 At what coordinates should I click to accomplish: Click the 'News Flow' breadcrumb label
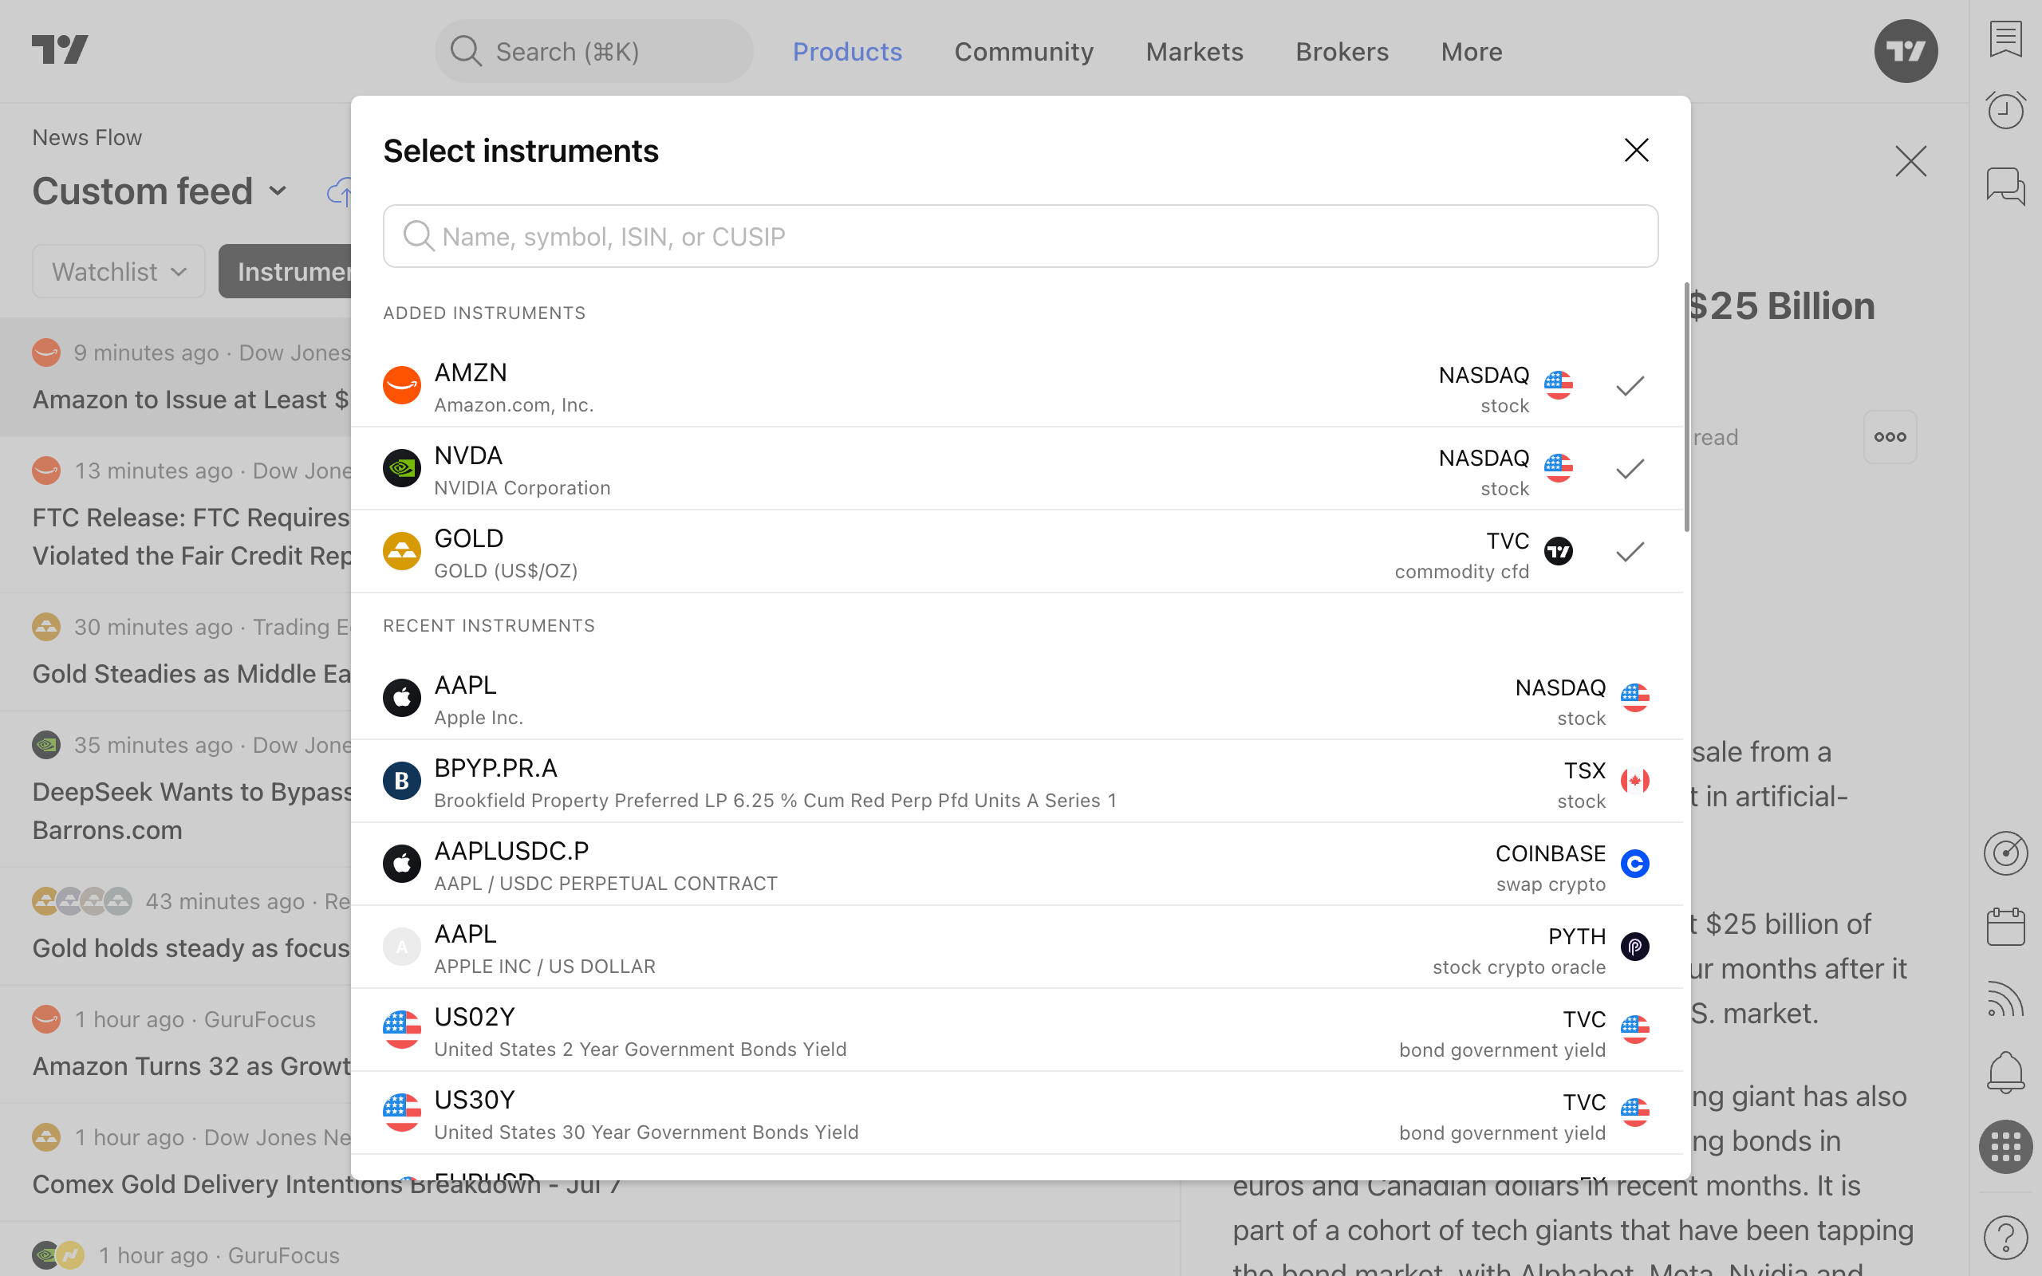point(87,137)
